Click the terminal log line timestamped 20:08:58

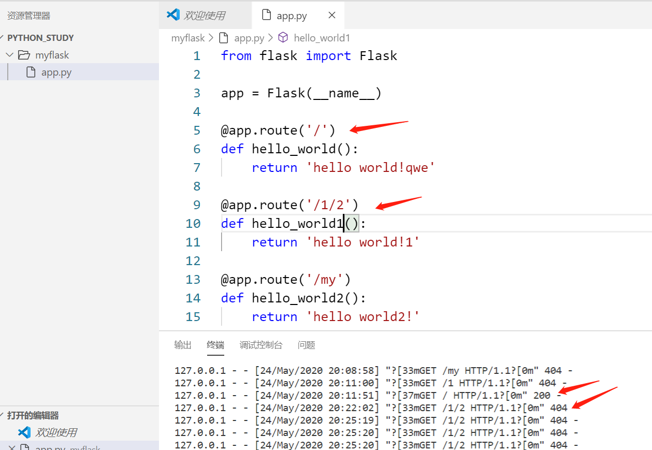point(373,371)
